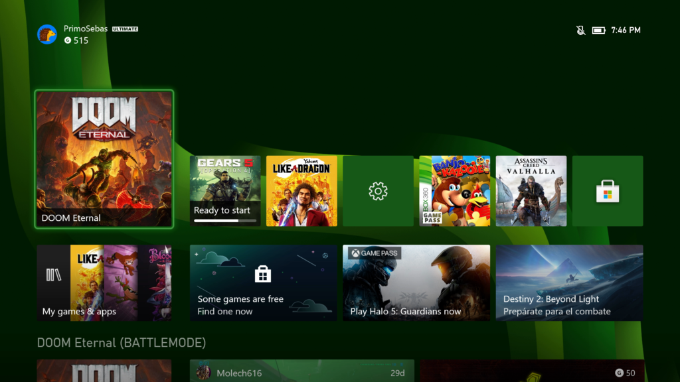Open the Destiny 2: Beyond Light card
Screen dimensions: 680x382
pos(569,283)
